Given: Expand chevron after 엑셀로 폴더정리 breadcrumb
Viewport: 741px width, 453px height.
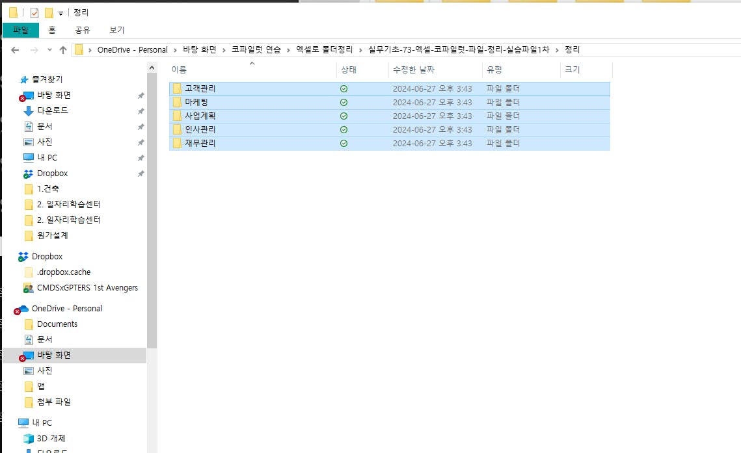Looking at the screenshot, I should pyautogui.click(x=360, y=50).
